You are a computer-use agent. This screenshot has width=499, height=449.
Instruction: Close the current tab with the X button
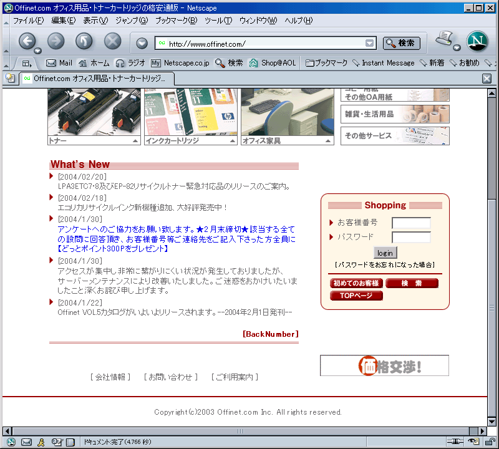tap(487, 79)
